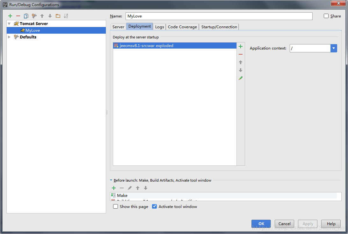Close the Run/Debug Configurations dialog
The width and height of the screenshot is (348, 234).
tap(338, 3)
